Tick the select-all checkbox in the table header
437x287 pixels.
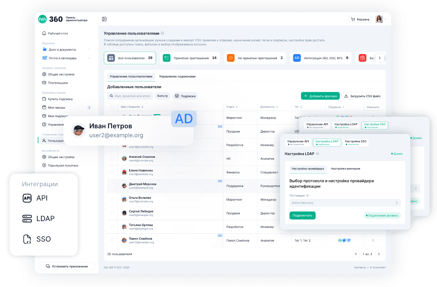click(112, 107)
